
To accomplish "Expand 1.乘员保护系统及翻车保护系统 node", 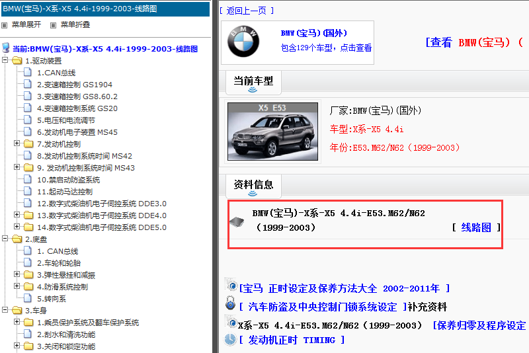I will [17, 322].
